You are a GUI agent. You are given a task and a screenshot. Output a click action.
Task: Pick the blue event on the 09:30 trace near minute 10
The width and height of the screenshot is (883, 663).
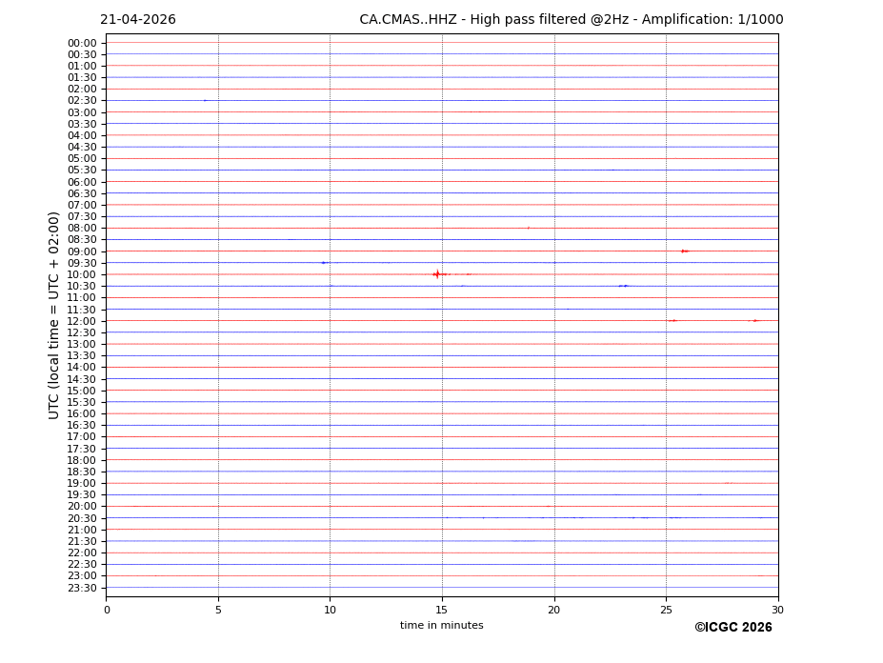(x=324, y=263)
